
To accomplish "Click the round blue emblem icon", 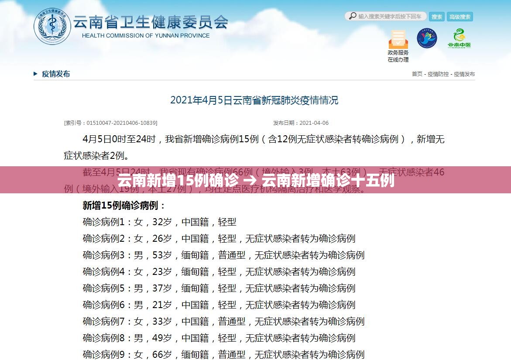I will (427, 38).
